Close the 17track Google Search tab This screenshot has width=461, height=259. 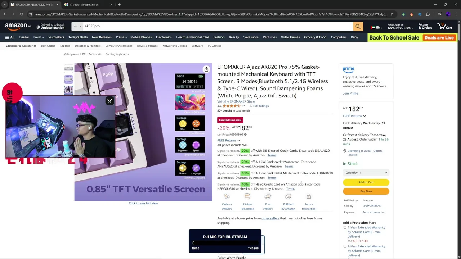pyautogui.click(x=111, y=5)
